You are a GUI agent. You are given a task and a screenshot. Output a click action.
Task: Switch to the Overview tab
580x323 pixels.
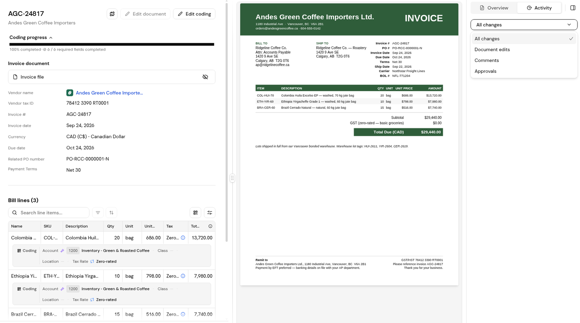494,8
